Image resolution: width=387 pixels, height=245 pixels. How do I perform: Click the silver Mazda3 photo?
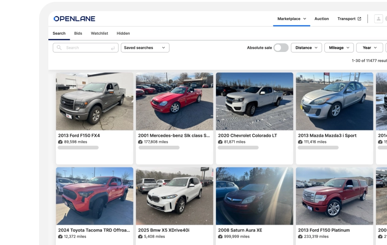pos(334,101)
